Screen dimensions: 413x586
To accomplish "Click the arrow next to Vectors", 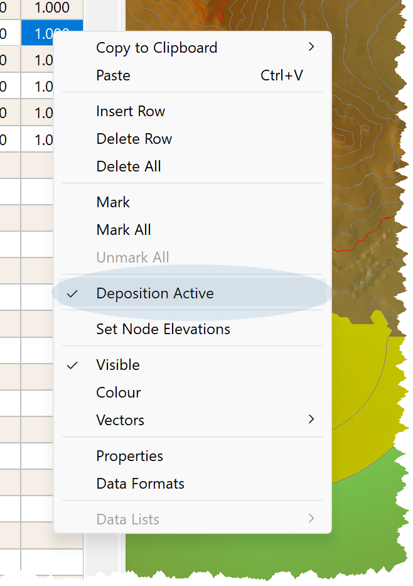I will click(311, 420).
